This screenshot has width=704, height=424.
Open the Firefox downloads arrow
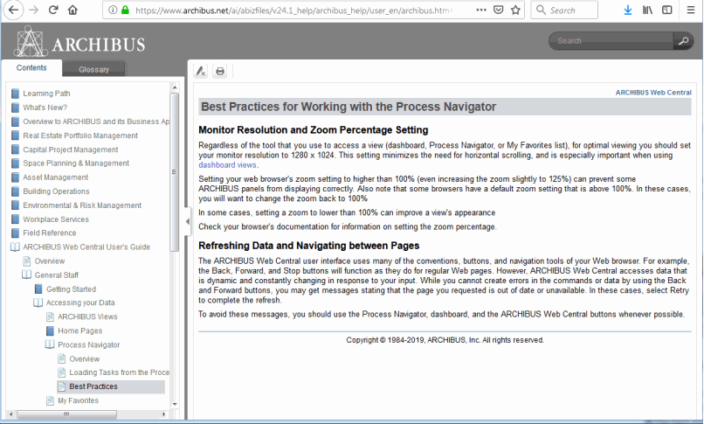coord(627,10)
